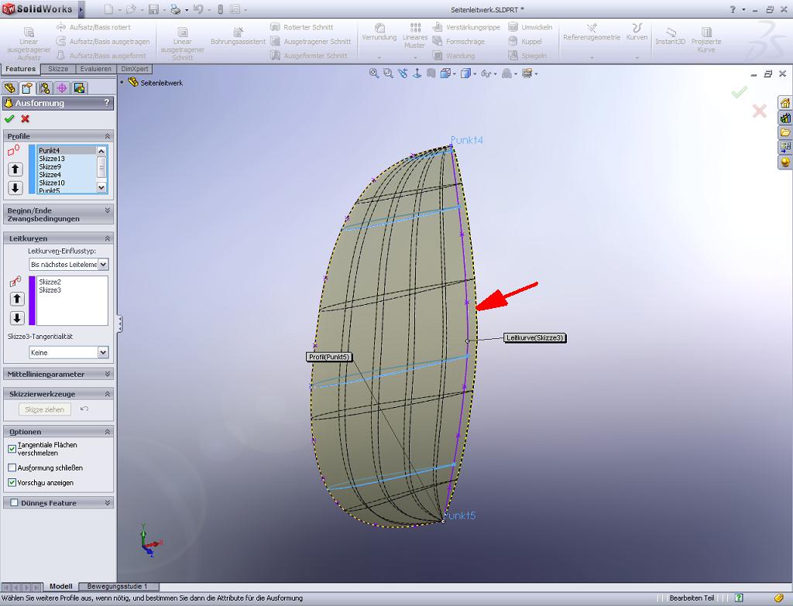Open the Leitkurven-Einflusstyp dropdown
The height and width of the screenshot is (606, 793).
(x=103, y=265)
